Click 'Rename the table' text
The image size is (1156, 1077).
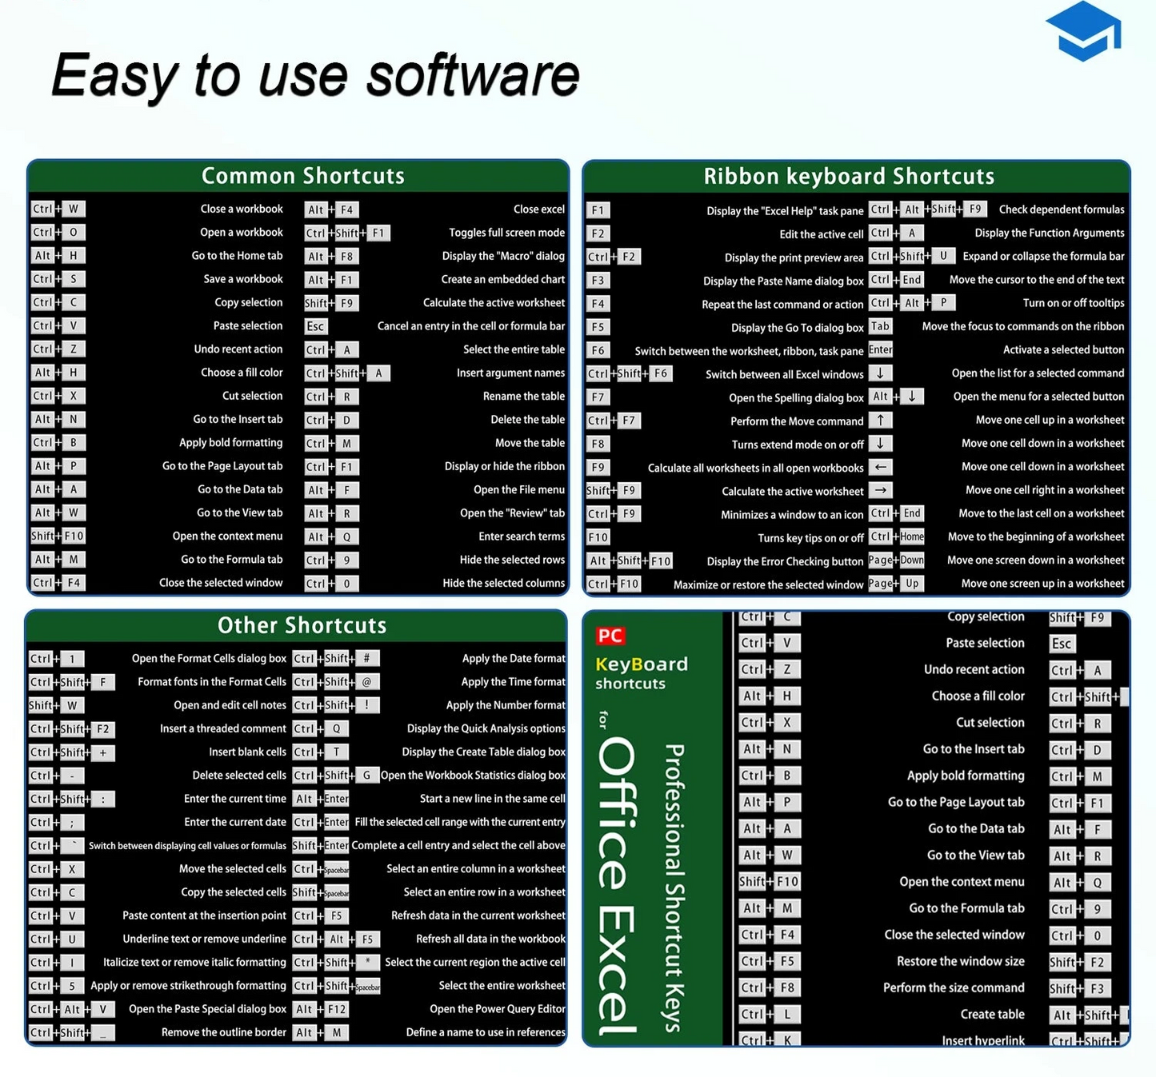(524, 396)
